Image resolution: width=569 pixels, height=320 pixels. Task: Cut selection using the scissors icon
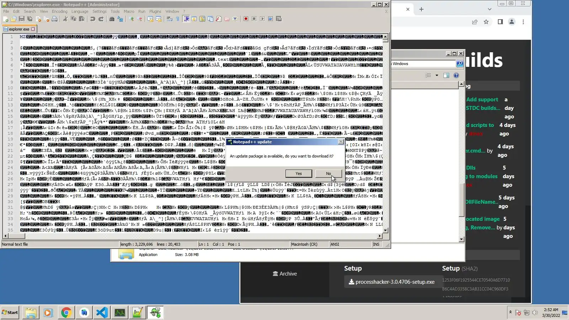[x=65, y=19]
